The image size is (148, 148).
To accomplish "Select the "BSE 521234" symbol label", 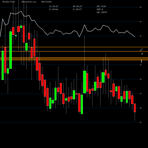I will point(46,2).
